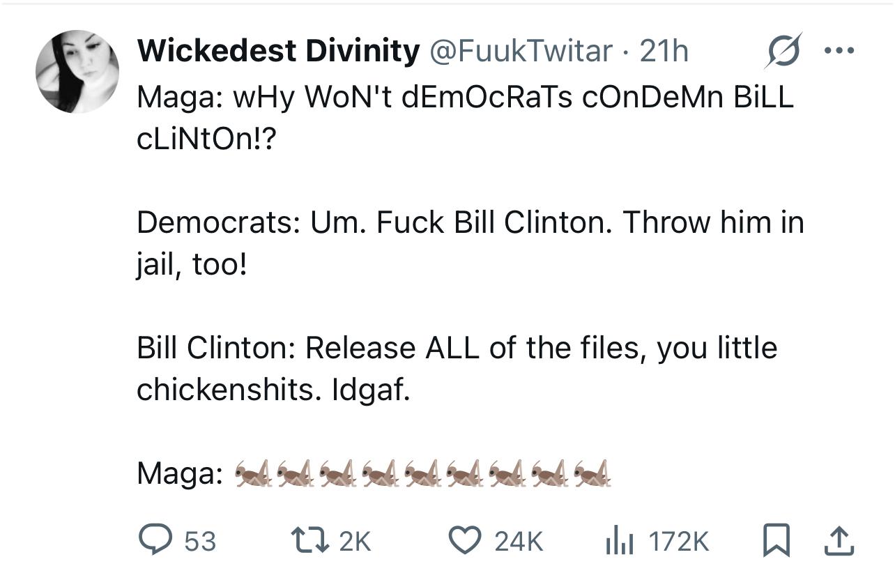
Task: Click the 53 replies count
Action: click(200, 541)
